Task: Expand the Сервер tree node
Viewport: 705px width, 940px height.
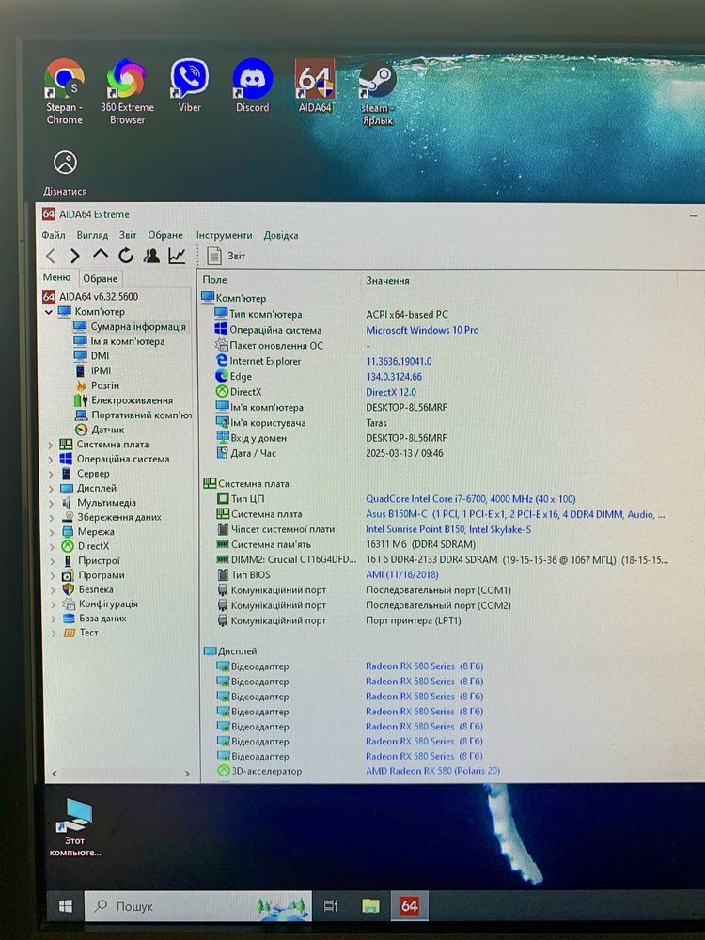Action: (51, 474)
